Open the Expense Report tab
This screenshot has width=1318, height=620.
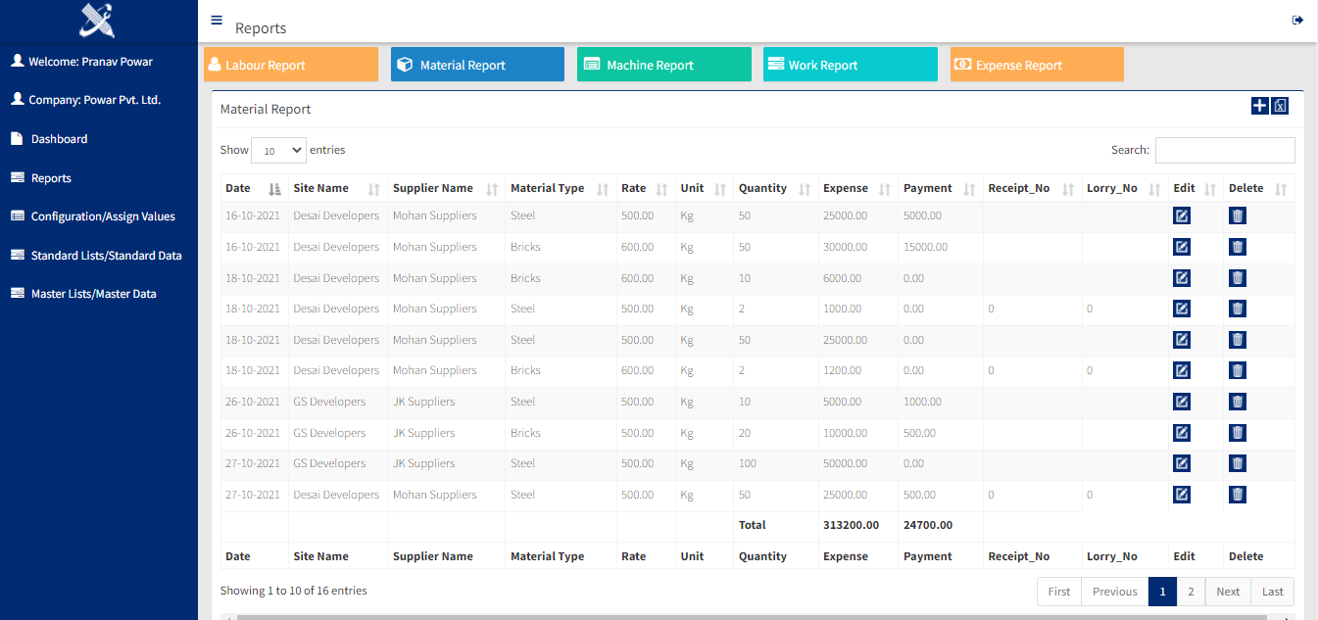coord(1037,65)
